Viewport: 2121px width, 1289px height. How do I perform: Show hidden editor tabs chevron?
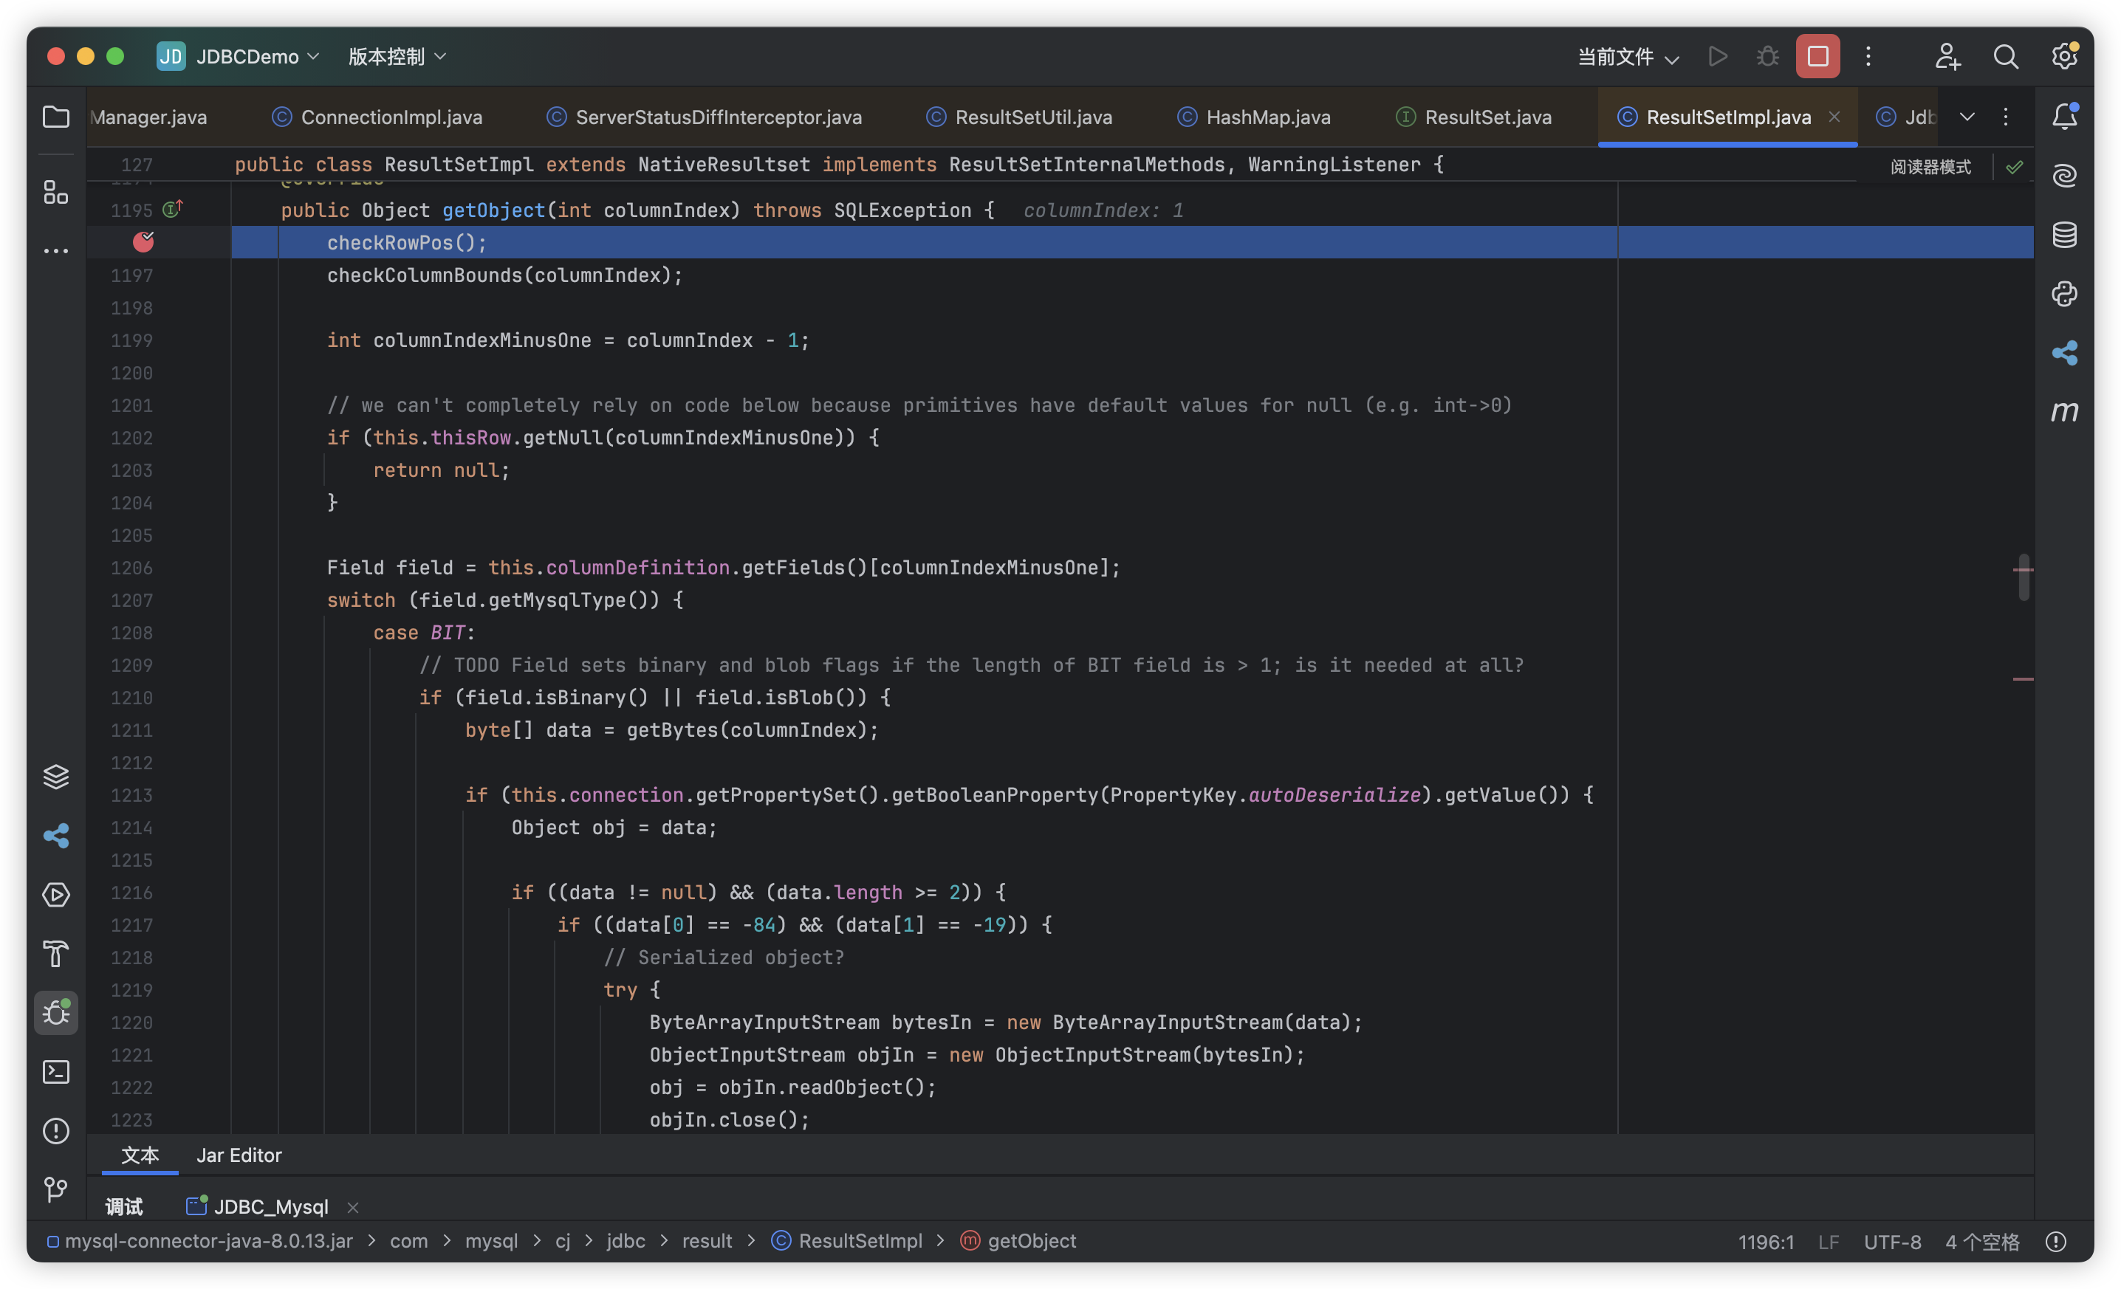[x=1967, y=117]
